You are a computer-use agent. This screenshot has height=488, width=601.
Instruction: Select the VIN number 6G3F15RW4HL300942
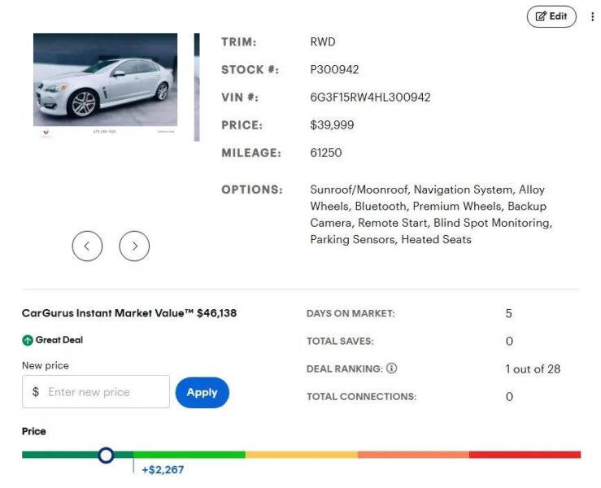370,98
